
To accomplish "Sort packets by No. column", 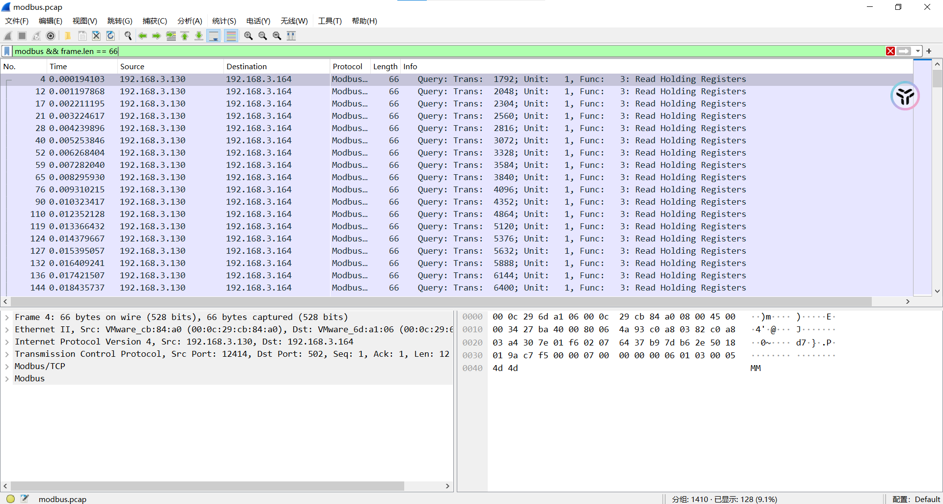I will [x=24, y=66].
